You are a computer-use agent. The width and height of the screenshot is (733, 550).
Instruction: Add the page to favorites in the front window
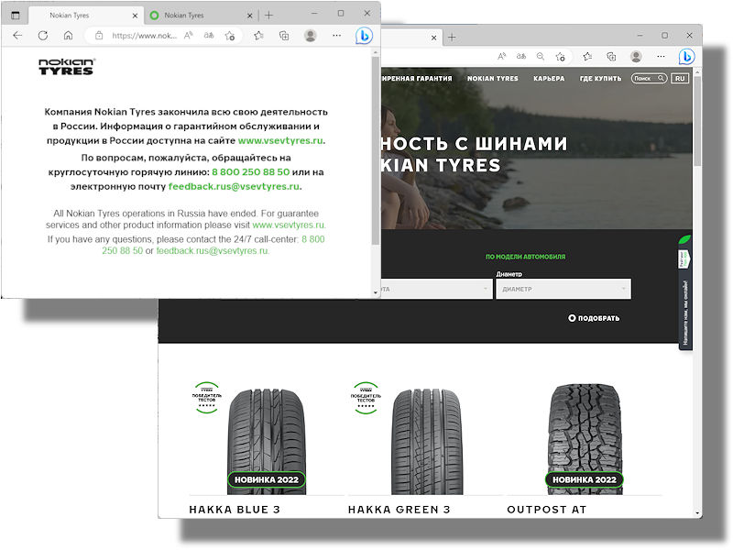point(230,36)
